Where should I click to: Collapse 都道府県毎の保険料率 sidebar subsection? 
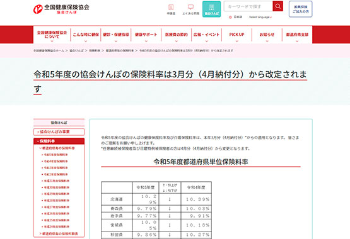tap(57, 148)
